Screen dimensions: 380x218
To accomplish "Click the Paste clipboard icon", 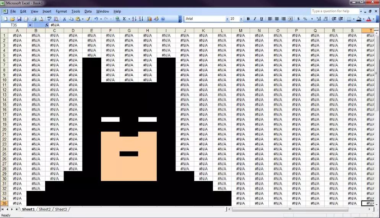I will pos(78,19).
